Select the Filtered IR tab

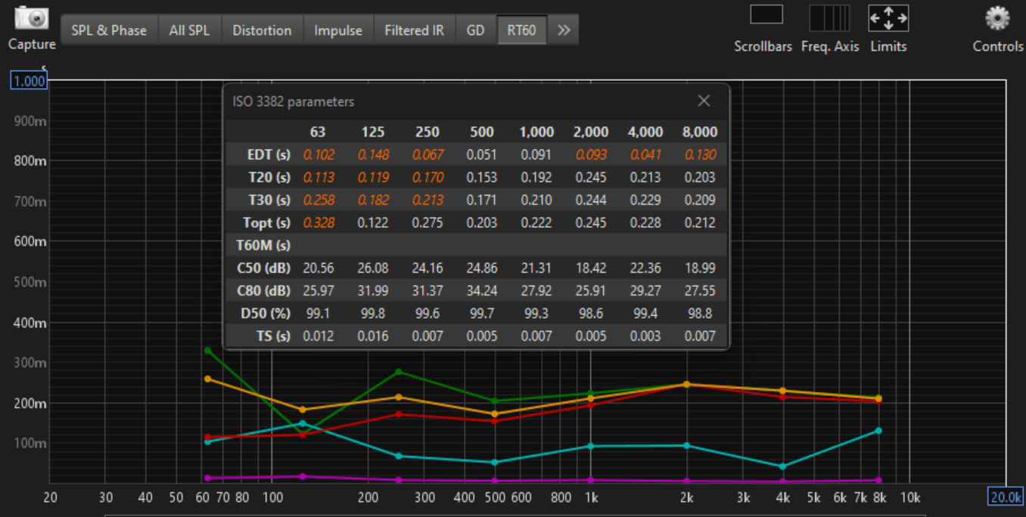coord(414,30)
